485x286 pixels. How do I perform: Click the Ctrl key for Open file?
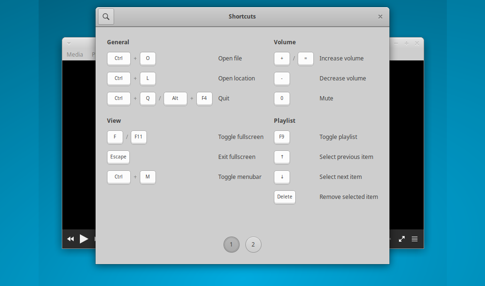click(x=118, y=59)
